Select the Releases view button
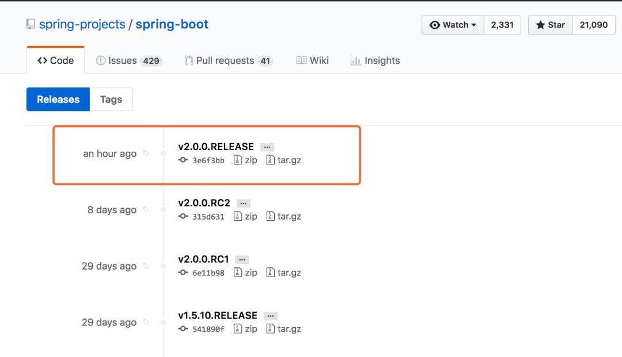Image resolution: width=622 pixels, height=357 pixels. pyautogui.click(x=58, y=99)
